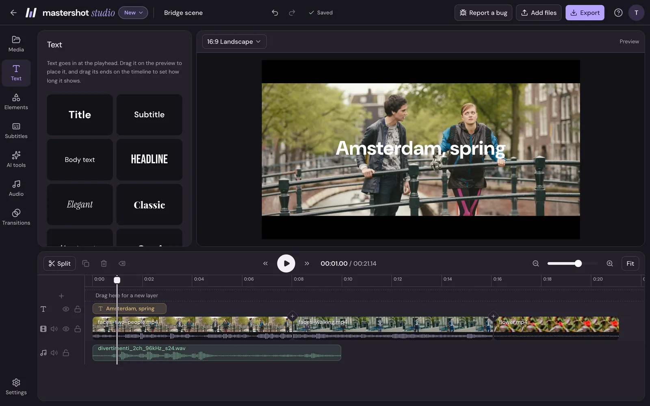The image size is (650, 406).
Task: Click the timeline zoom slider handle
Action: [578, 263]
